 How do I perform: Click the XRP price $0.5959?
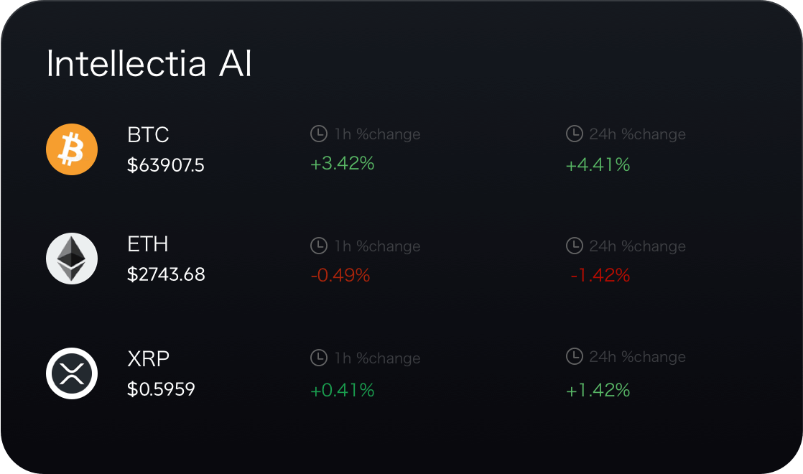point(160,388)
